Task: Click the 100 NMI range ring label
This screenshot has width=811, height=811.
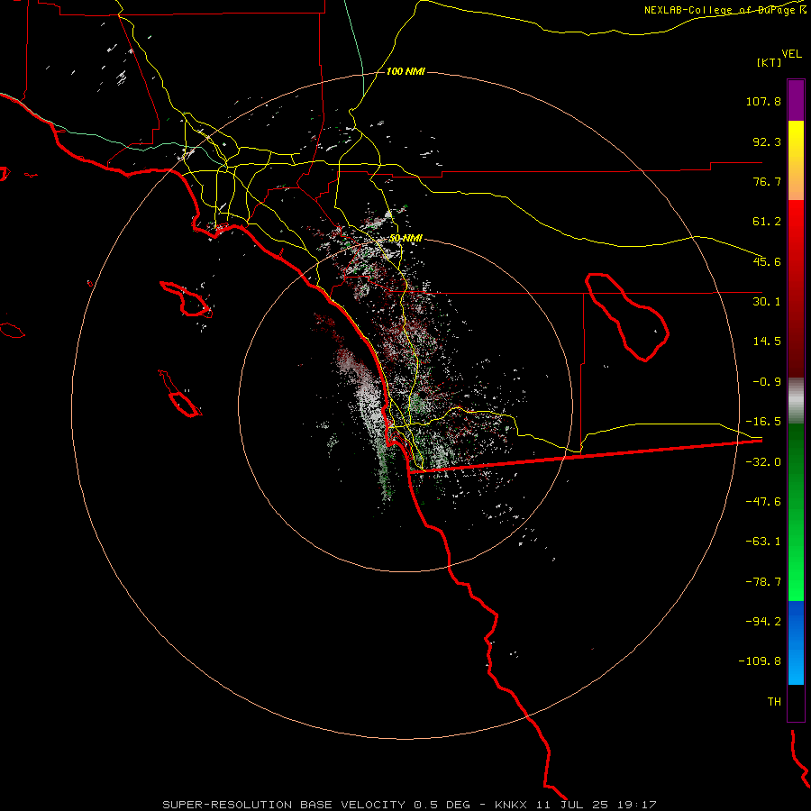Action: pyautogui.click(x=405, y=71)
